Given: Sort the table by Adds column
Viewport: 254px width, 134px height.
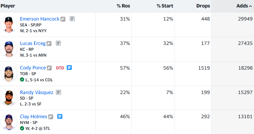Looking at the screenshot, I should click(242, 6).
